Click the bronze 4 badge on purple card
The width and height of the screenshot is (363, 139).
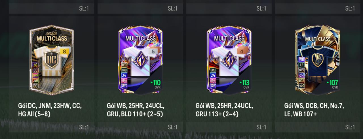(241, 52)
